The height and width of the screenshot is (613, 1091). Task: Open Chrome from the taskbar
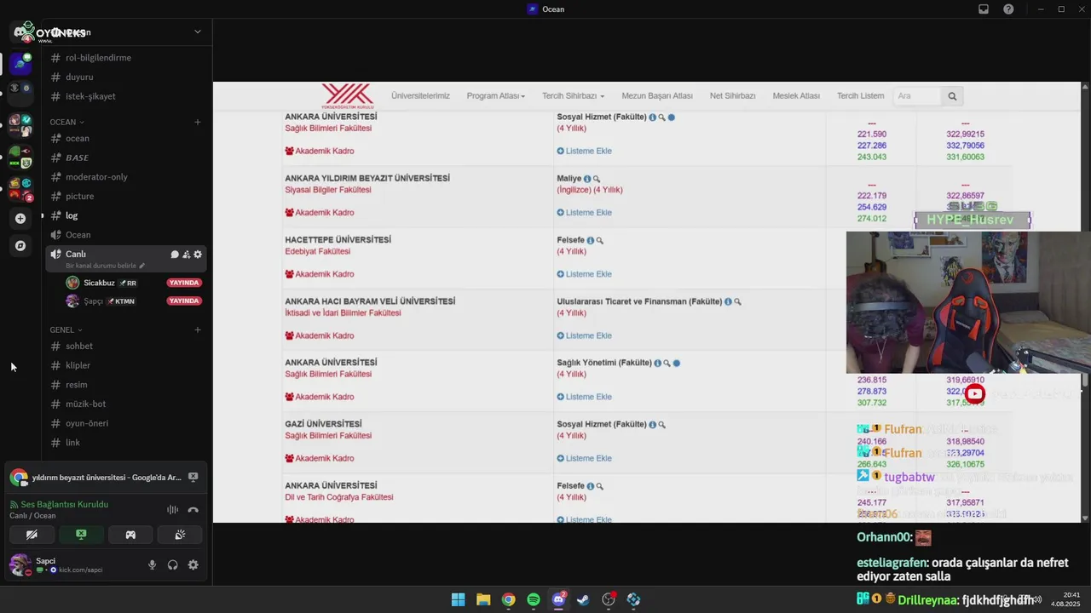[x=508, y=599]
